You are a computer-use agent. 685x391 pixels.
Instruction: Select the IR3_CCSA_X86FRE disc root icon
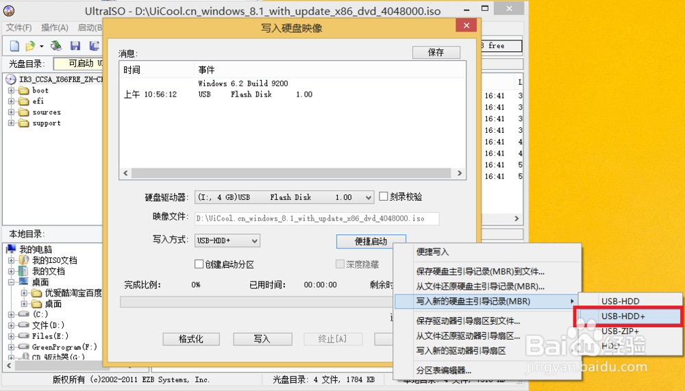(10, 79)
